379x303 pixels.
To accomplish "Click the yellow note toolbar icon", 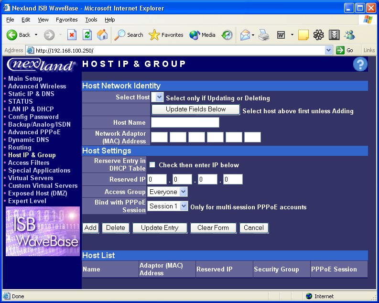I will point(303,35).
